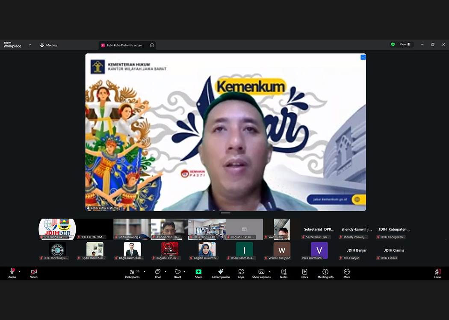The height and width of the screenshot is (320, 449).
Task: Open the View layout button
Action: [405, 44]
